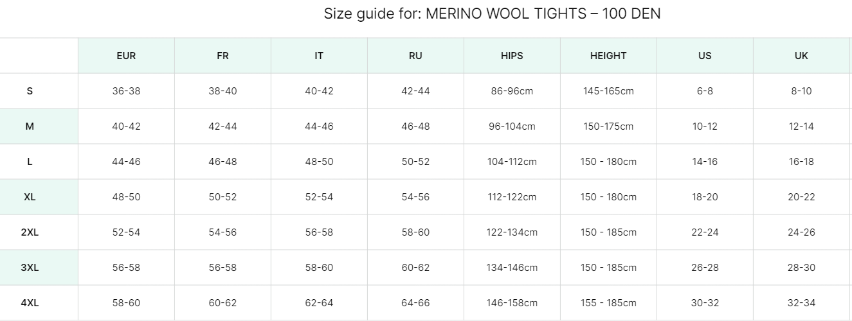Screen dimensions: 852x321
Task: Select height cell 145-165cm
Action: (608, 91)
